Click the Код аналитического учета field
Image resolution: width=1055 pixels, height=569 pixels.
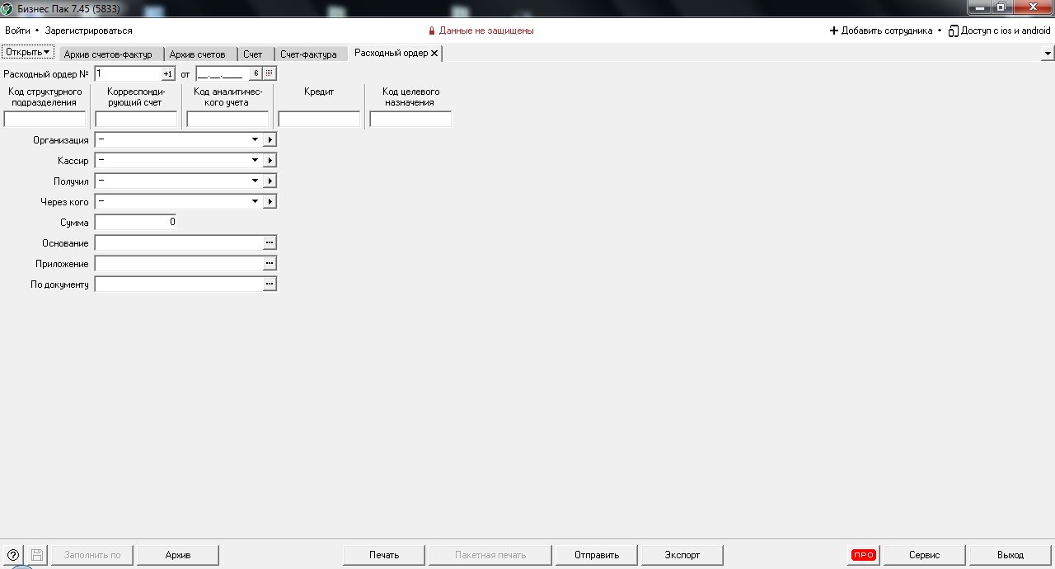tap(227, 119)
